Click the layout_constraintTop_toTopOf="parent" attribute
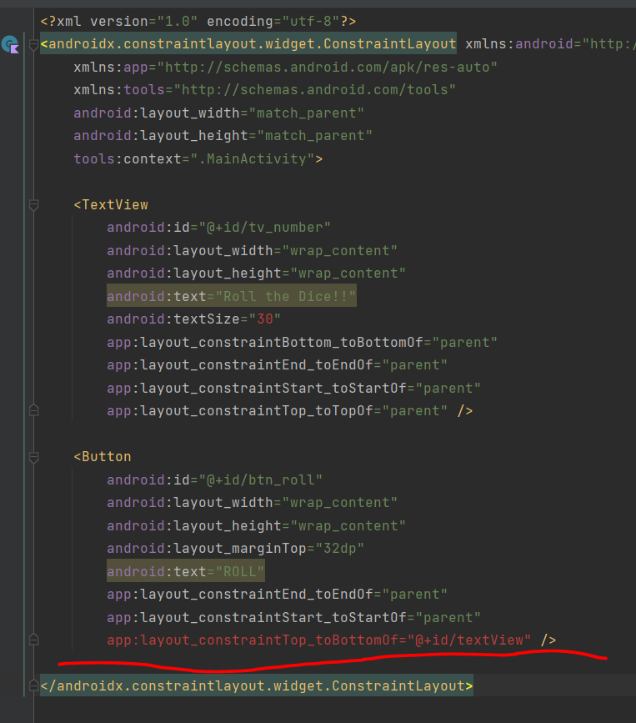This screenshot has height=723, width=636. 277,411
